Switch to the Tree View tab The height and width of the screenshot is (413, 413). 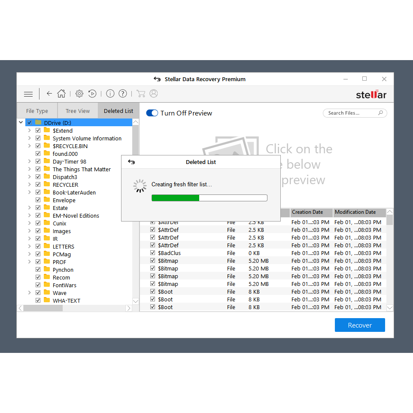(x=78, y=111)
